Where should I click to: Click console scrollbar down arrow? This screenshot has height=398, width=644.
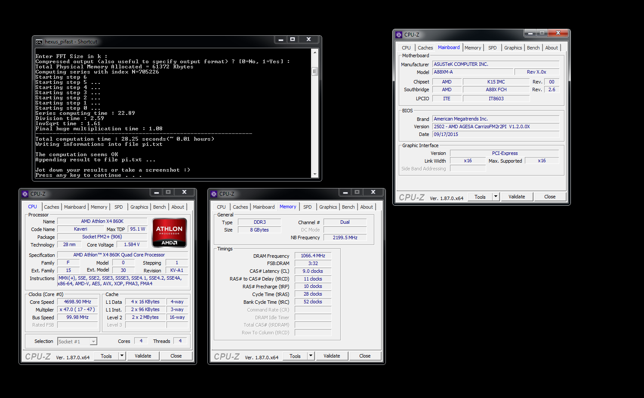pyautogui.click(x=315, y=174)
